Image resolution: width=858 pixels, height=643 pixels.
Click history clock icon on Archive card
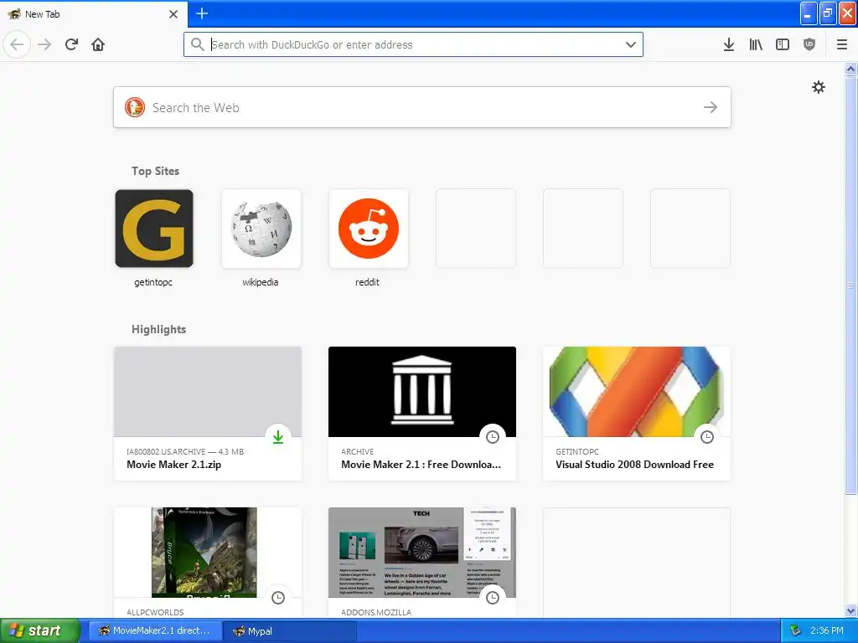click(493, 437)
